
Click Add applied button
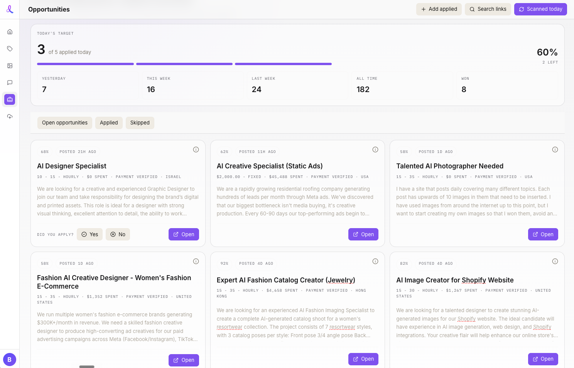click(x=439, y=9)
